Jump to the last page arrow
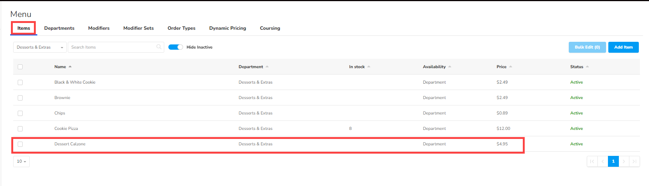649x186 pixels. click(x=634, y=162)
